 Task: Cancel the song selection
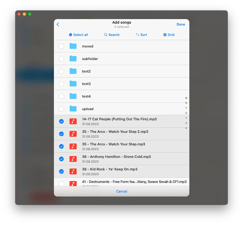click(x=122, y=191)
